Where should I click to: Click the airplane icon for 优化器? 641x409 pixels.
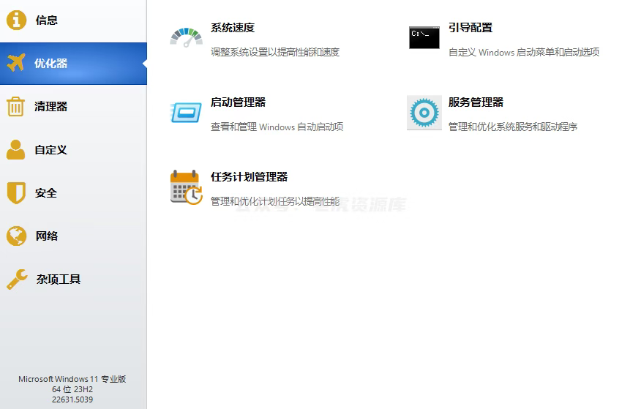[x=16, y=64]
